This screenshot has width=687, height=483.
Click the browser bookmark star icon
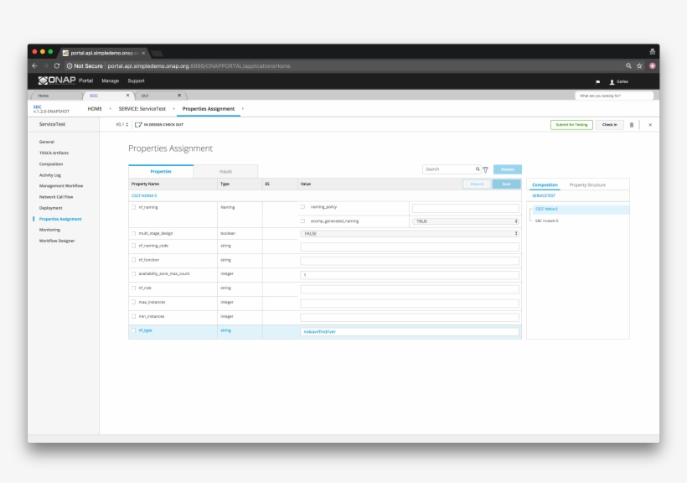639,65
